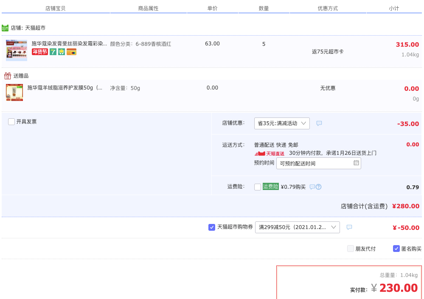Click the ¥230.00 actual payment amount

(x=394, y=288)
